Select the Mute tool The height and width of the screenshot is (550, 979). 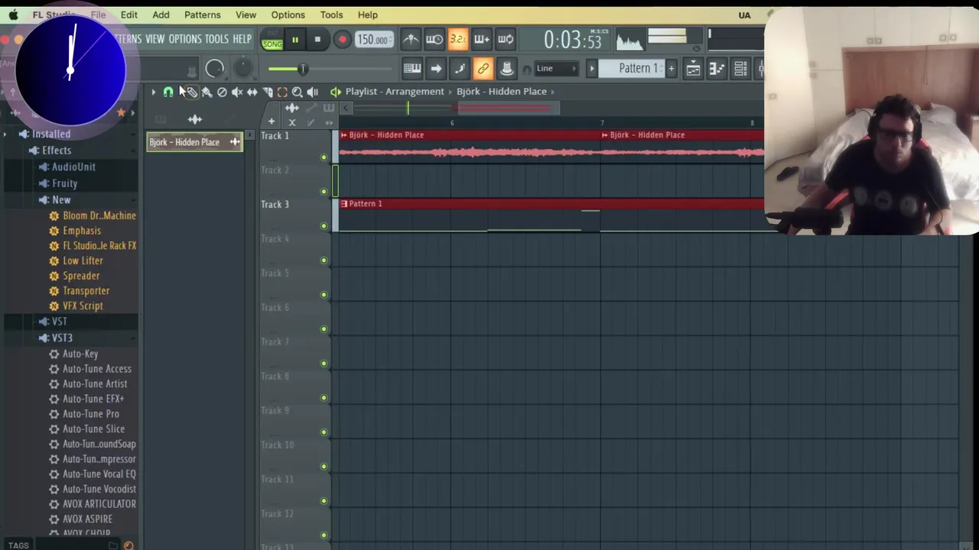pos(237,92)
